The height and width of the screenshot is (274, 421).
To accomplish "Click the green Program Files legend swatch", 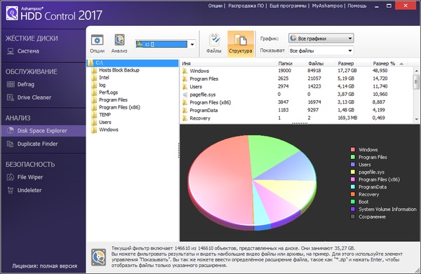I will pyautogui.click(x=353, y=157).
